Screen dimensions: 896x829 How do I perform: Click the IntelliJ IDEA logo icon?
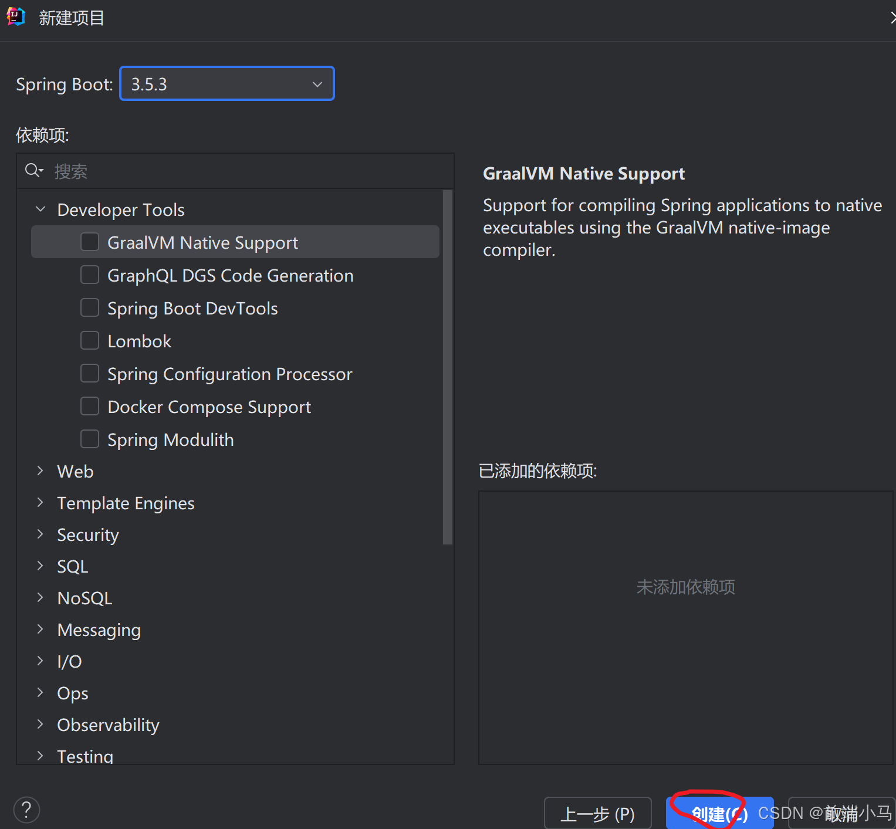tap(16, 16)
